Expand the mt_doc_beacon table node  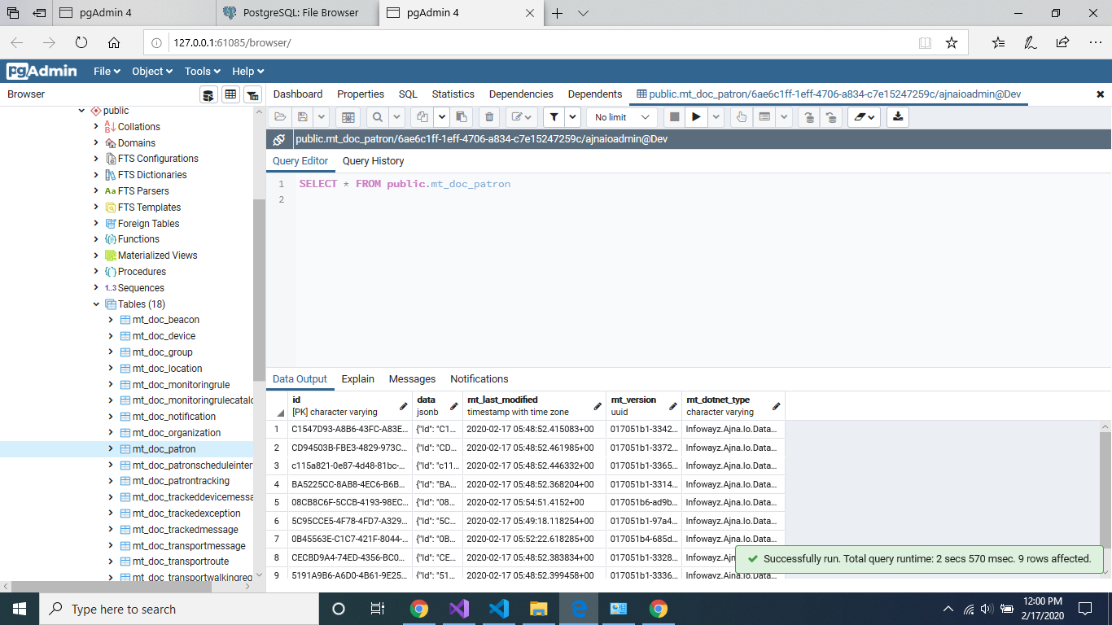click(111, 320)
